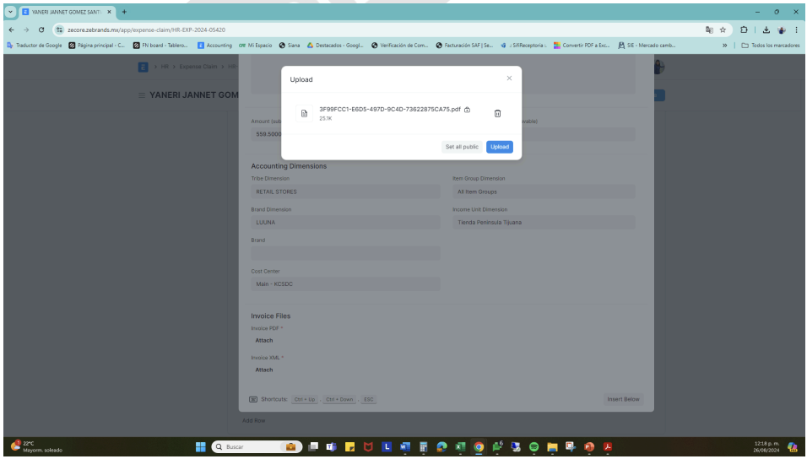The image size is (807, 459).
Task: Close the Upload dialog with X
Action: (x=508, y=78)
